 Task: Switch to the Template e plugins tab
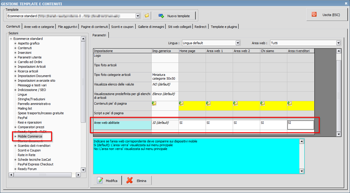click(x=224, y=27)
